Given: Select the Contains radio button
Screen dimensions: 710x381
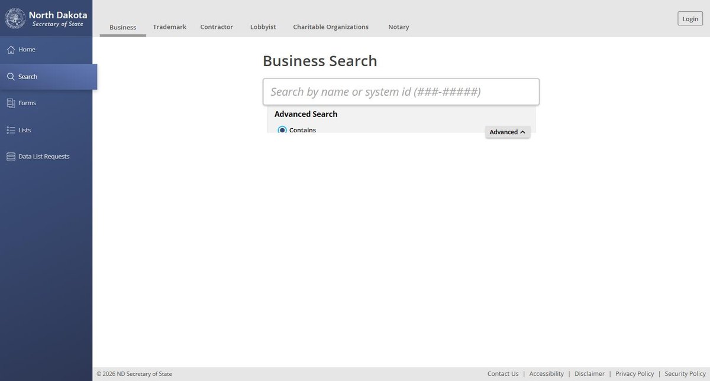Looking at the screenshot, I should [x=282, y=130].
